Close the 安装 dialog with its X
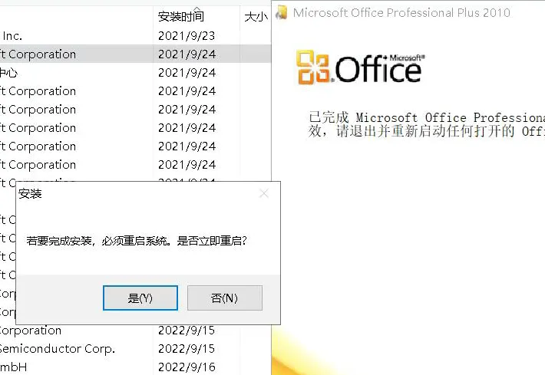The width and height of the screenshot is (545, 375). 264,193
